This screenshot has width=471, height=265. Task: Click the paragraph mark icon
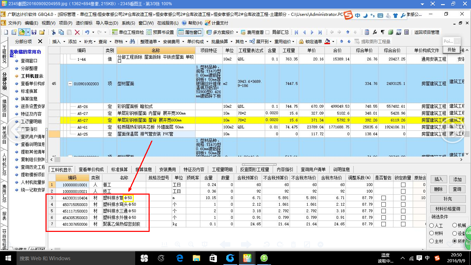tap(382, 32)
